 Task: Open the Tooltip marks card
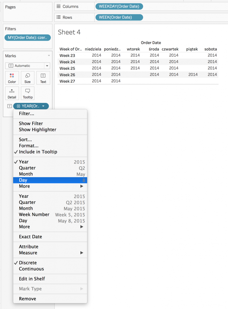pos(27,93)
